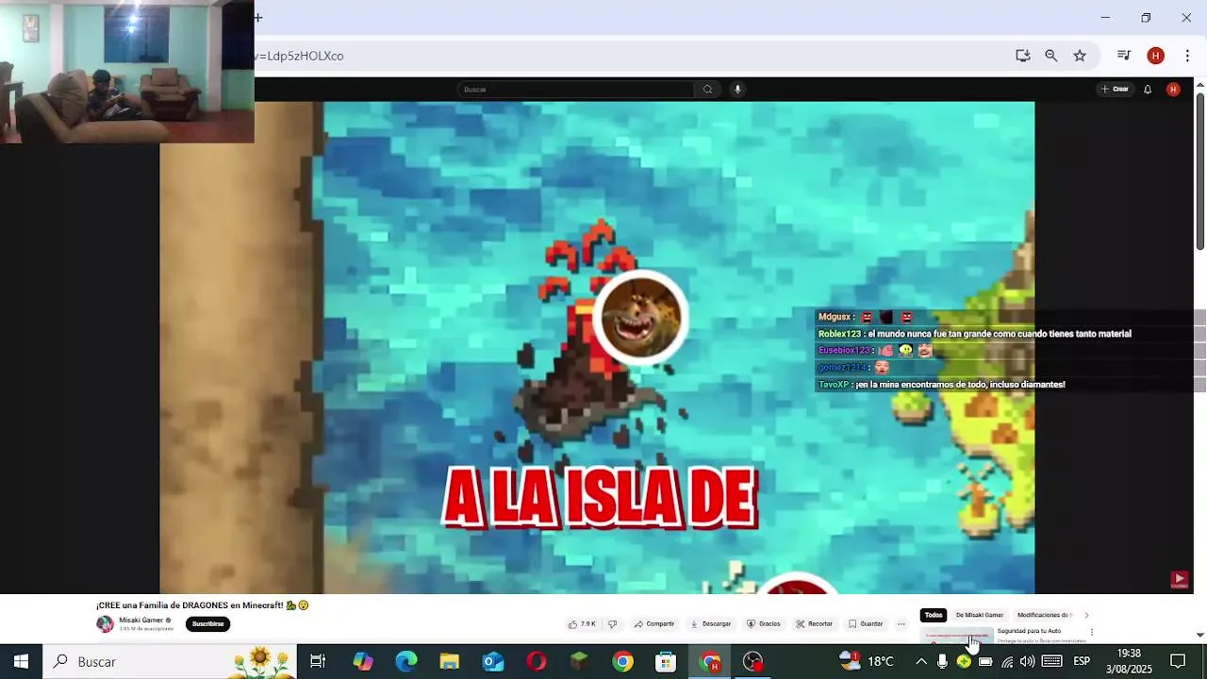The width and height of the screenshot is (1207, 679).
Task: Open Misaki Gamer channel name
Action: point(141,621)
